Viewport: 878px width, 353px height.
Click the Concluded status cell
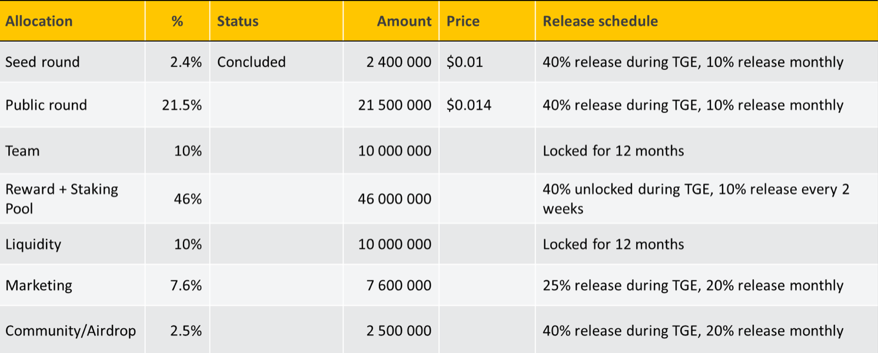251,62
